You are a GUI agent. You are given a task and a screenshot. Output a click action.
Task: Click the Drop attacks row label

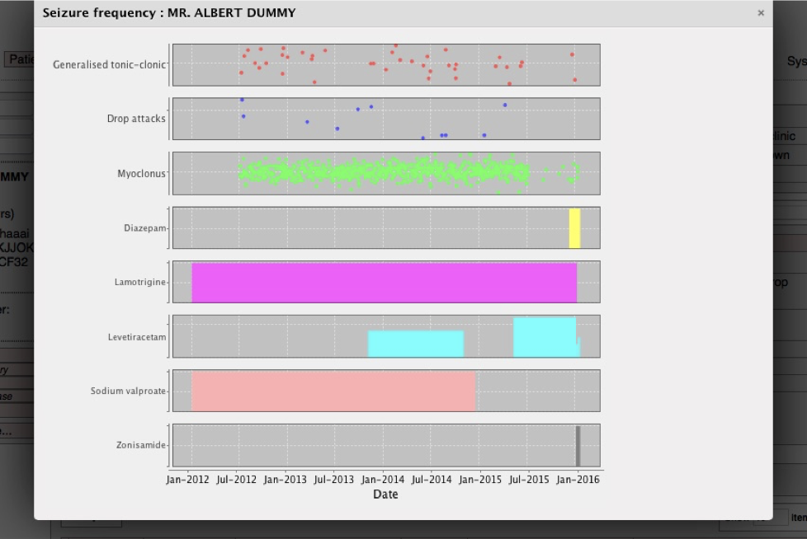[x=136, y=119]
